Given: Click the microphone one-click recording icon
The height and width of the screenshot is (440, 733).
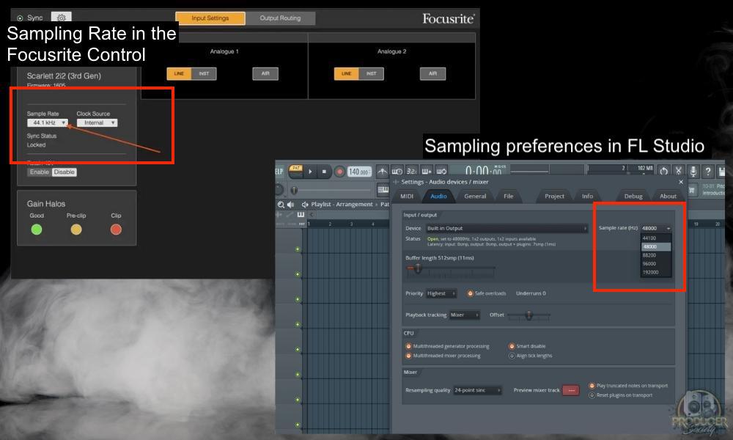Looking at the screenshot, I should pos(693,172).
